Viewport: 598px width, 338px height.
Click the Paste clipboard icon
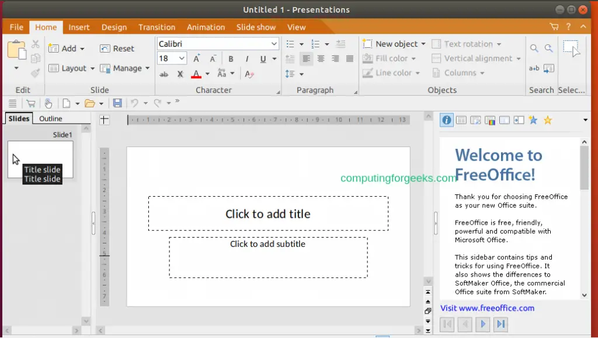pos(17,50)
